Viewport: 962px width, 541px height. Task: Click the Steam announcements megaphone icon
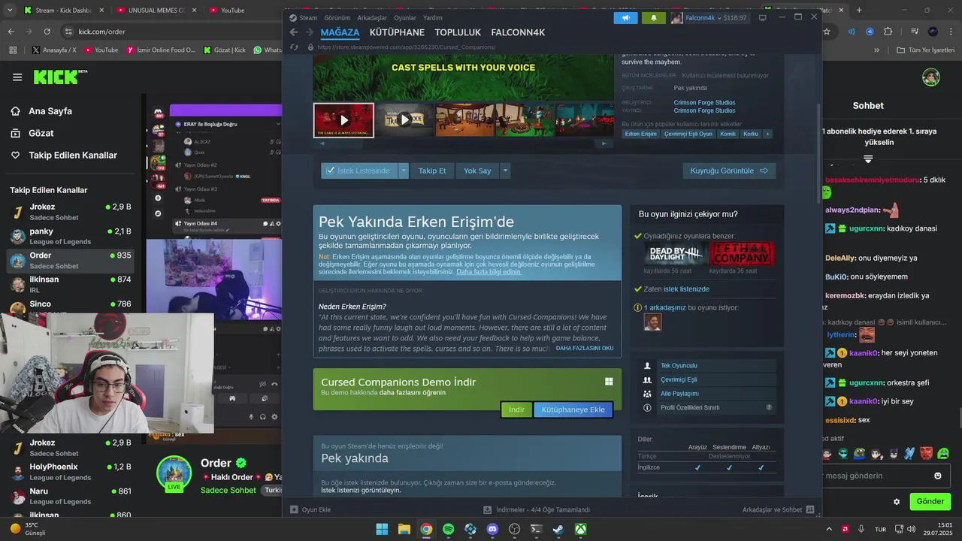click(625, 17)
